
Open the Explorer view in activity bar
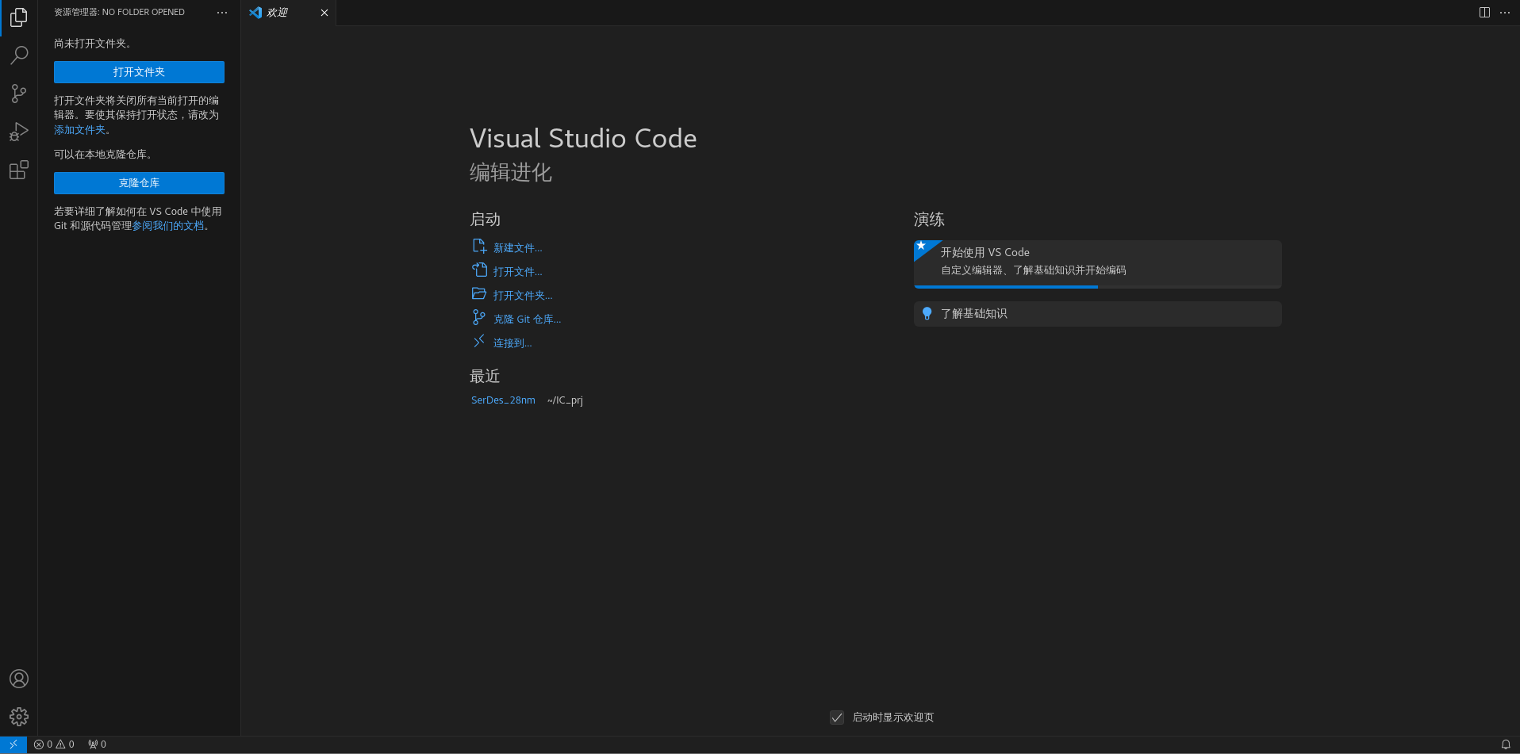(x=19, y=17)
